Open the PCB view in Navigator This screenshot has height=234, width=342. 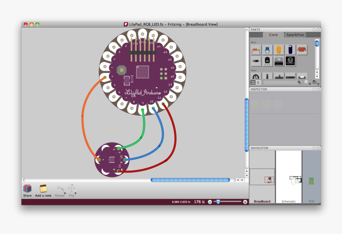[x=311, y=177]
